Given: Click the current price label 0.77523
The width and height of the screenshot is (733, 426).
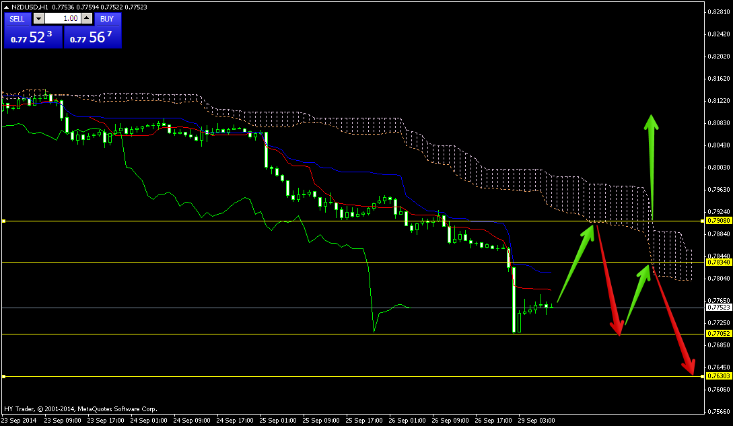Looking at the screenshot, I should tap(718, 308).
